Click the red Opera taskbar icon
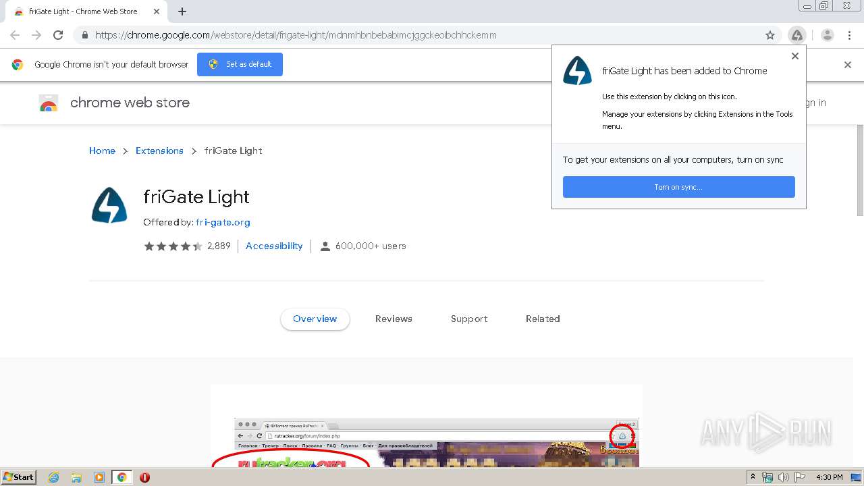The width and height of the screenshot is (864, 486). point(144,477)
